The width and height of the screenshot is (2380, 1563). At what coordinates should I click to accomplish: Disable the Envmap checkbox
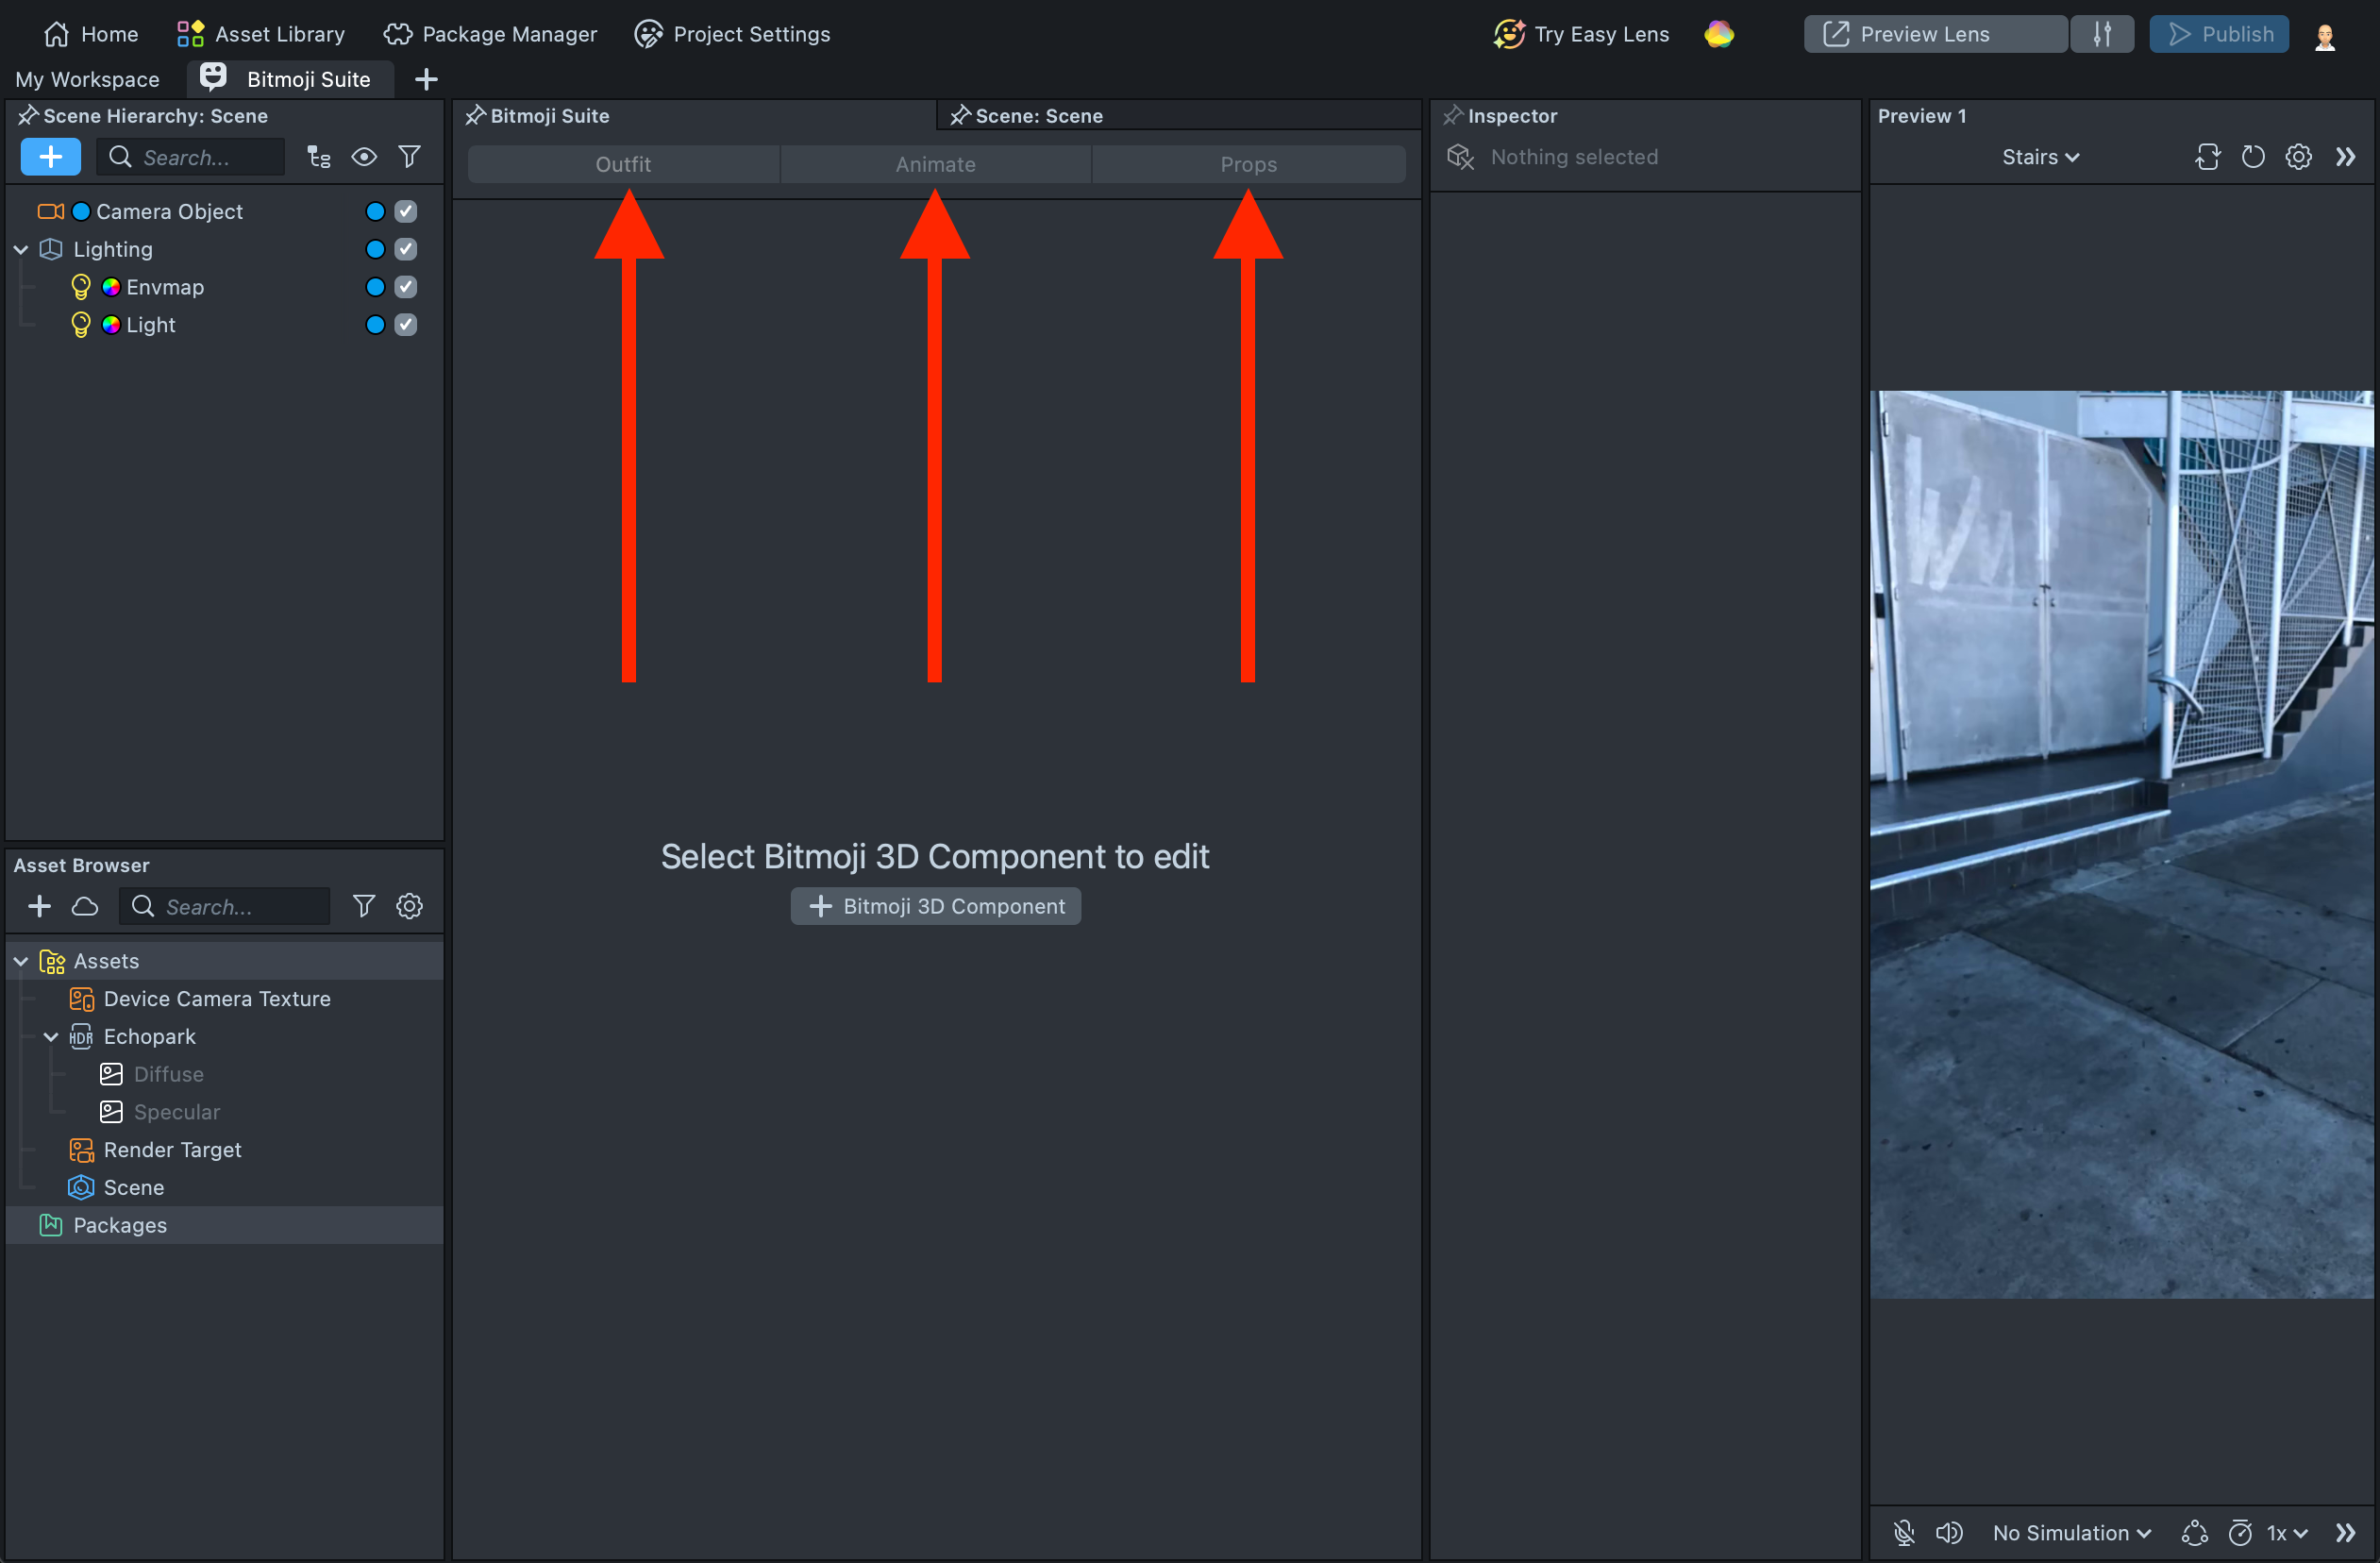(406, 287)
